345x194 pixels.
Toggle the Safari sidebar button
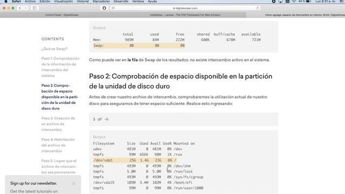coord(34,8)
